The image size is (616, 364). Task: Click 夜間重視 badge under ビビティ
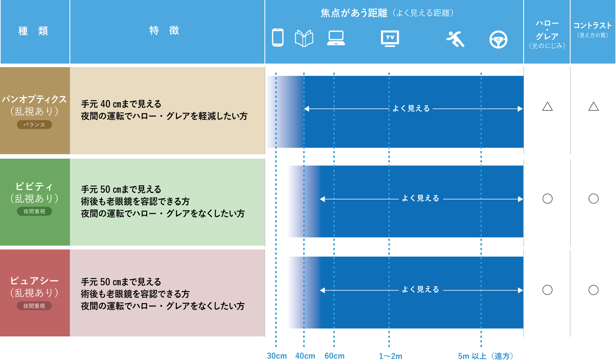[x=34, y=211]
